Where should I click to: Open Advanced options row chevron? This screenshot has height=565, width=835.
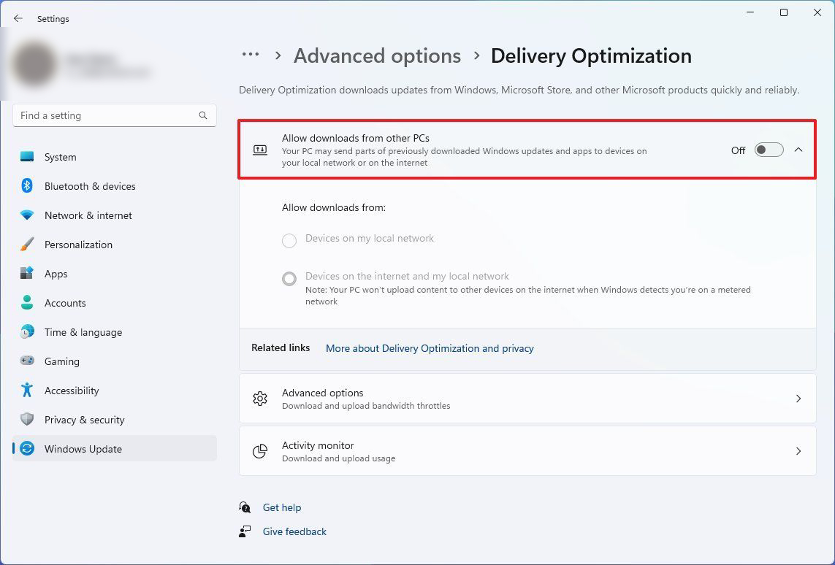(798, 399)
